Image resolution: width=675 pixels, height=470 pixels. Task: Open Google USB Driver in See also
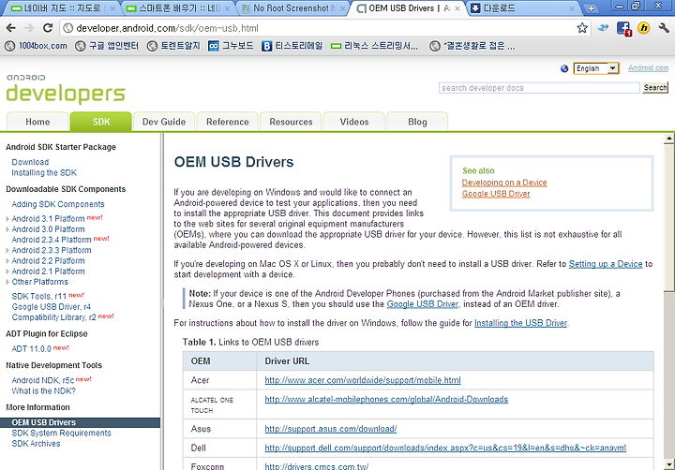pos(496,194)
